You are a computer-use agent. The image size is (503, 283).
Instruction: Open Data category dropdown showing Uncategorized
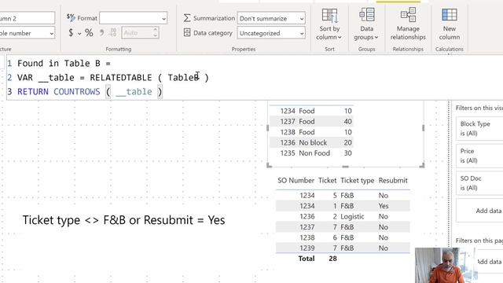[x=271, y=33]
